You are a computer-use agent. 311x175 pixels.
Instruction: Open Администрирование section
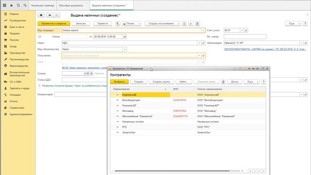20,114
